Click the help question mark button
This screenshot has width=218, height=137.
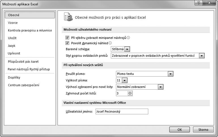coord(198,3)
